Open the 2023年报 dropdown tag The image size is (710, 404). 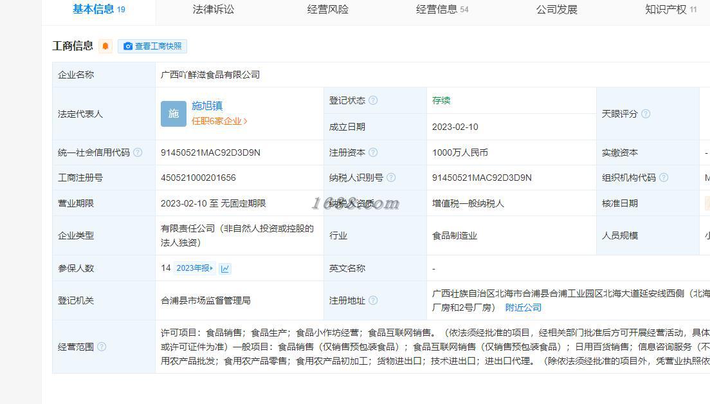pos(195,268)
